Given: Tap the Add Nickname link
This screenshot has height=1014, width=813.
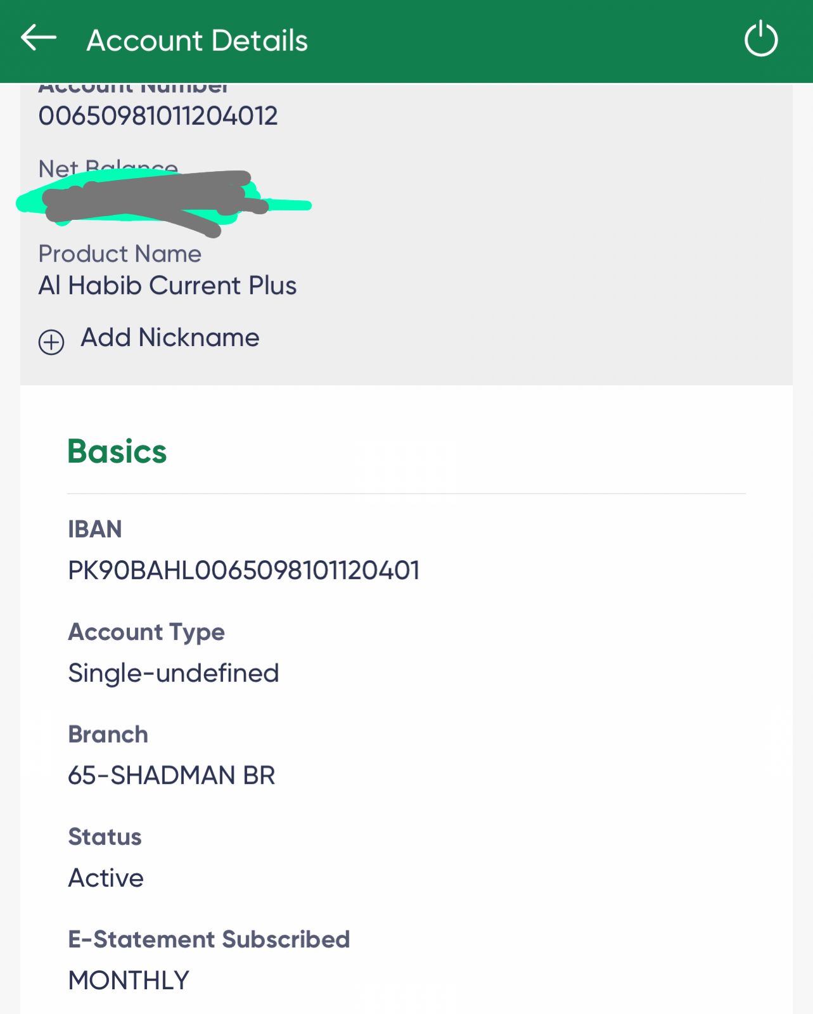Looking at the screenshot, I should 170,338.
